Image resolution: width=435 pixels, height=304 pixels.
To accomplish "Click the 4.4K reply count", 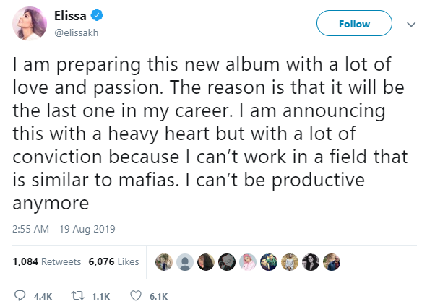I will (42, 295).
